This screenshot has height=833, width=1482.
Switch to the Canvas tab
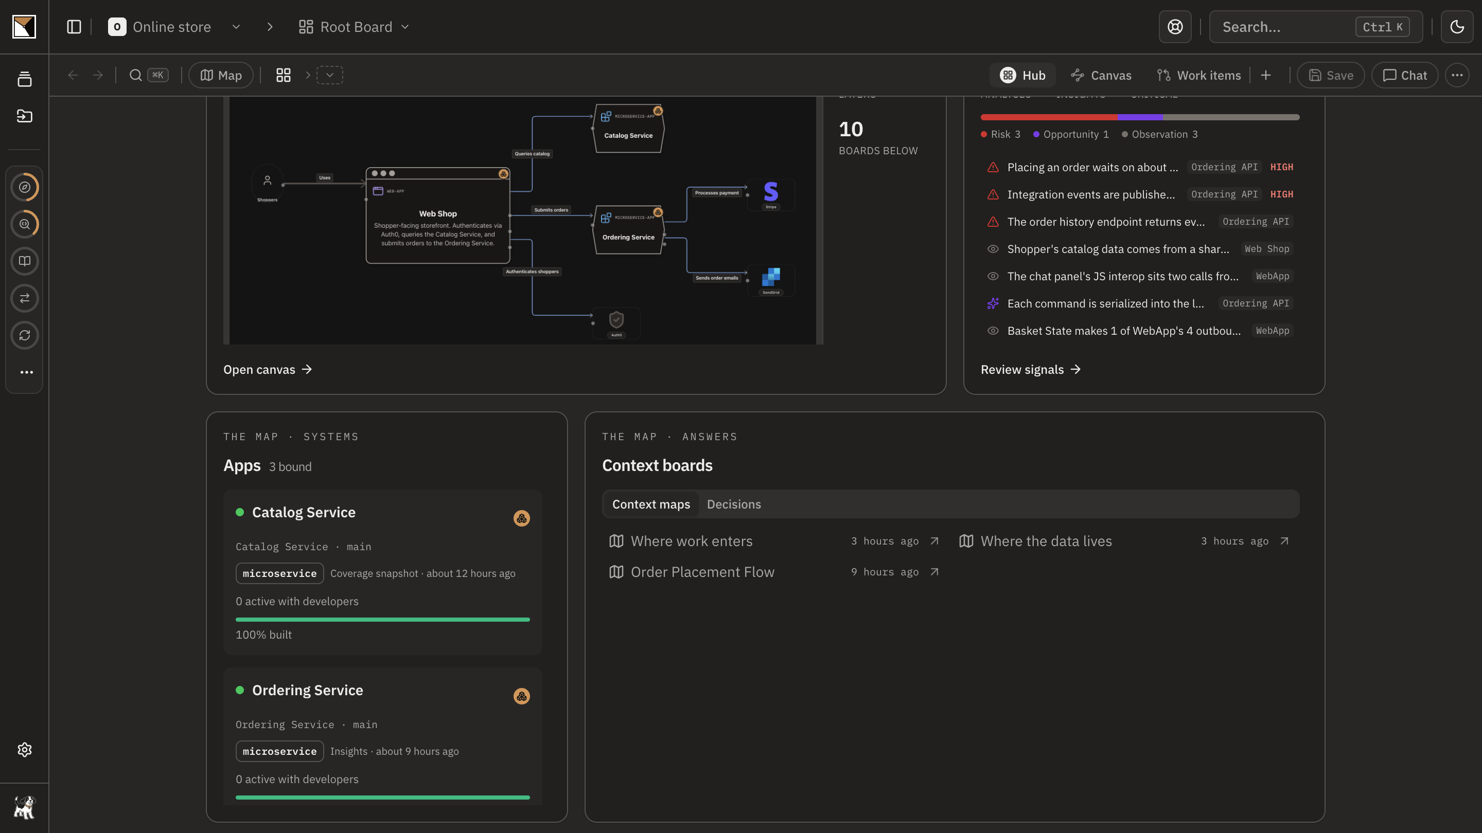[1101, 75]
